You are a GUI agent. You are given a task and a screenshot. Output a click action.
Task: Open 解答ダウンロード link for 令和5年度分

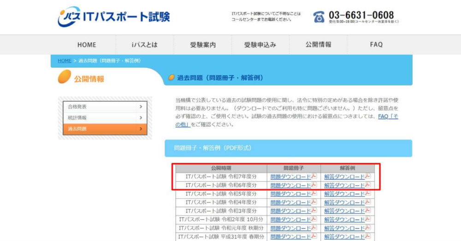coord(344,194)
